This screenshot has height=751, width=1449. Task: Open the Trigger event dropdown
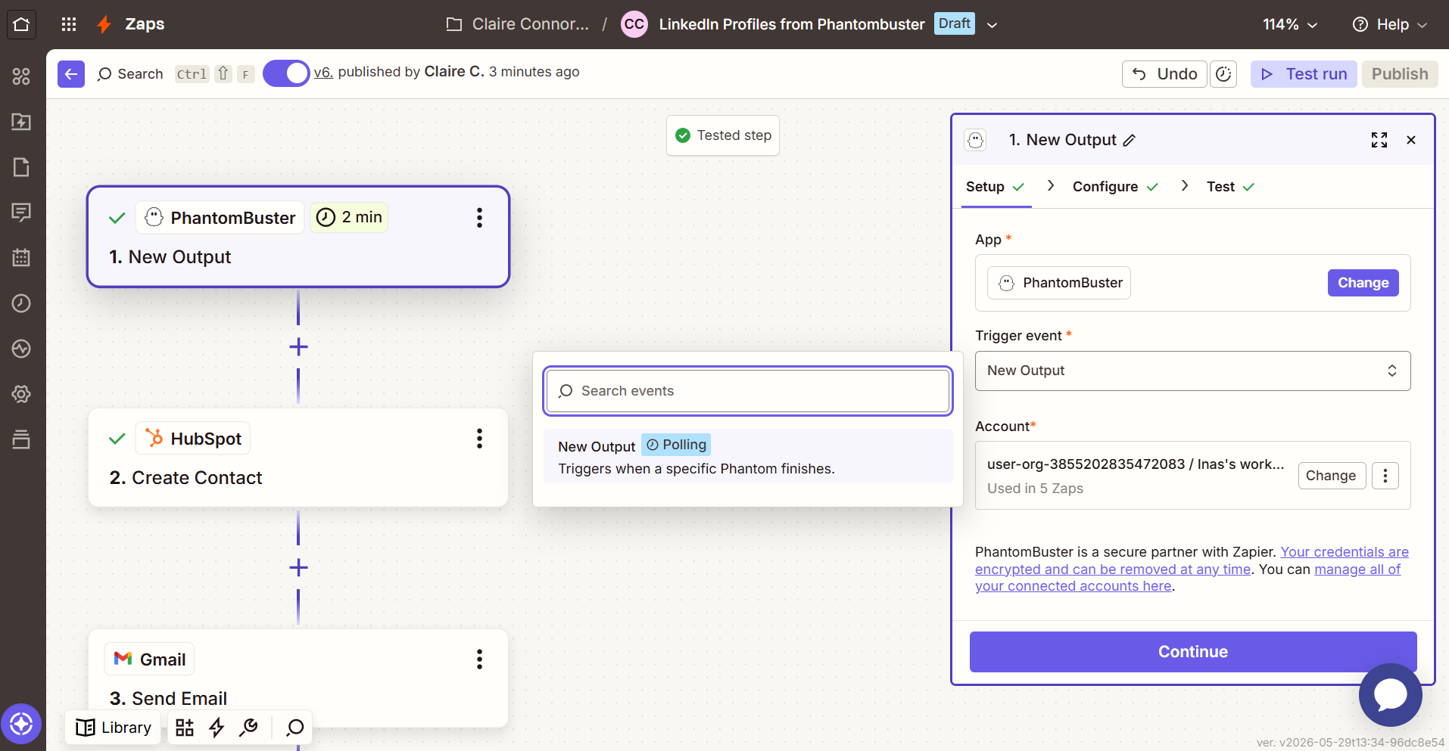[1192, 371]
